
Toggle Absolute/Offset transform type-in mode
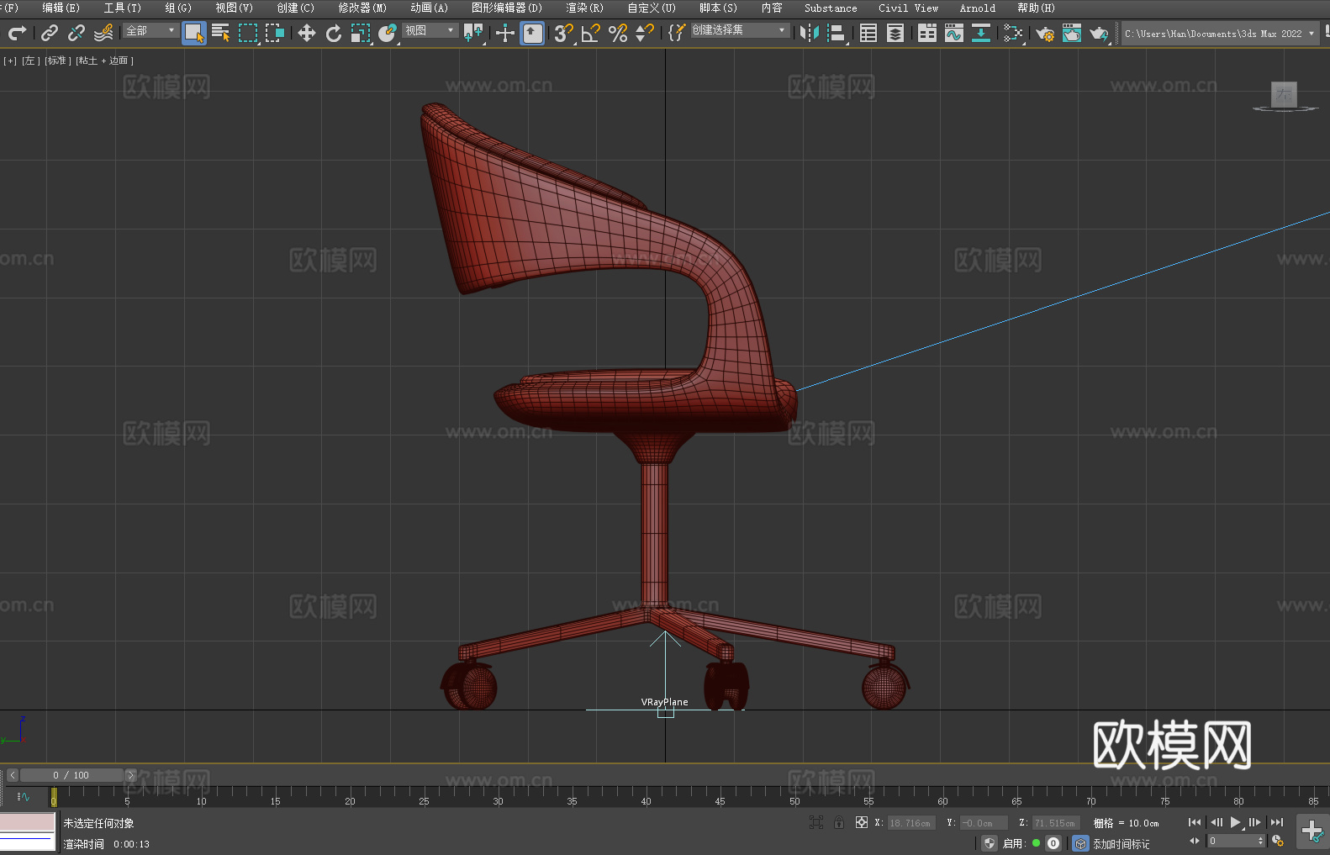click(x=862, y=822)
